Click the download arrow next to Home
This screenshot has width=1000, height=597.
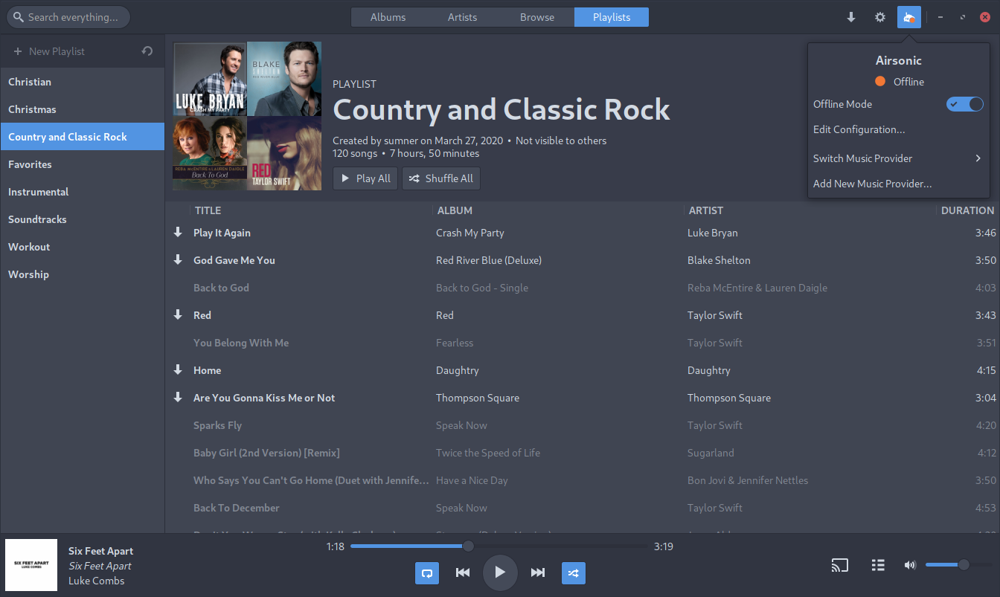point(178,370)
